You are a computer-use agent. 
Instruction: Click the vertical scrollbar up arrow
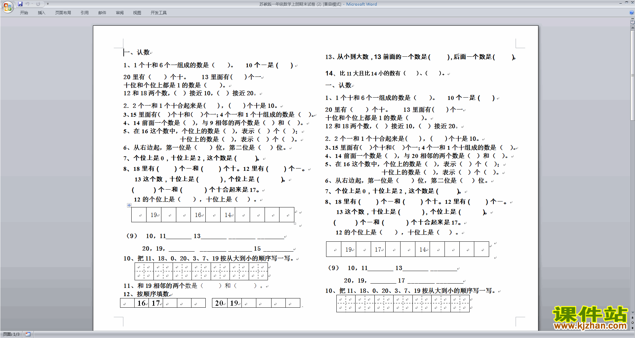(632, 28)
